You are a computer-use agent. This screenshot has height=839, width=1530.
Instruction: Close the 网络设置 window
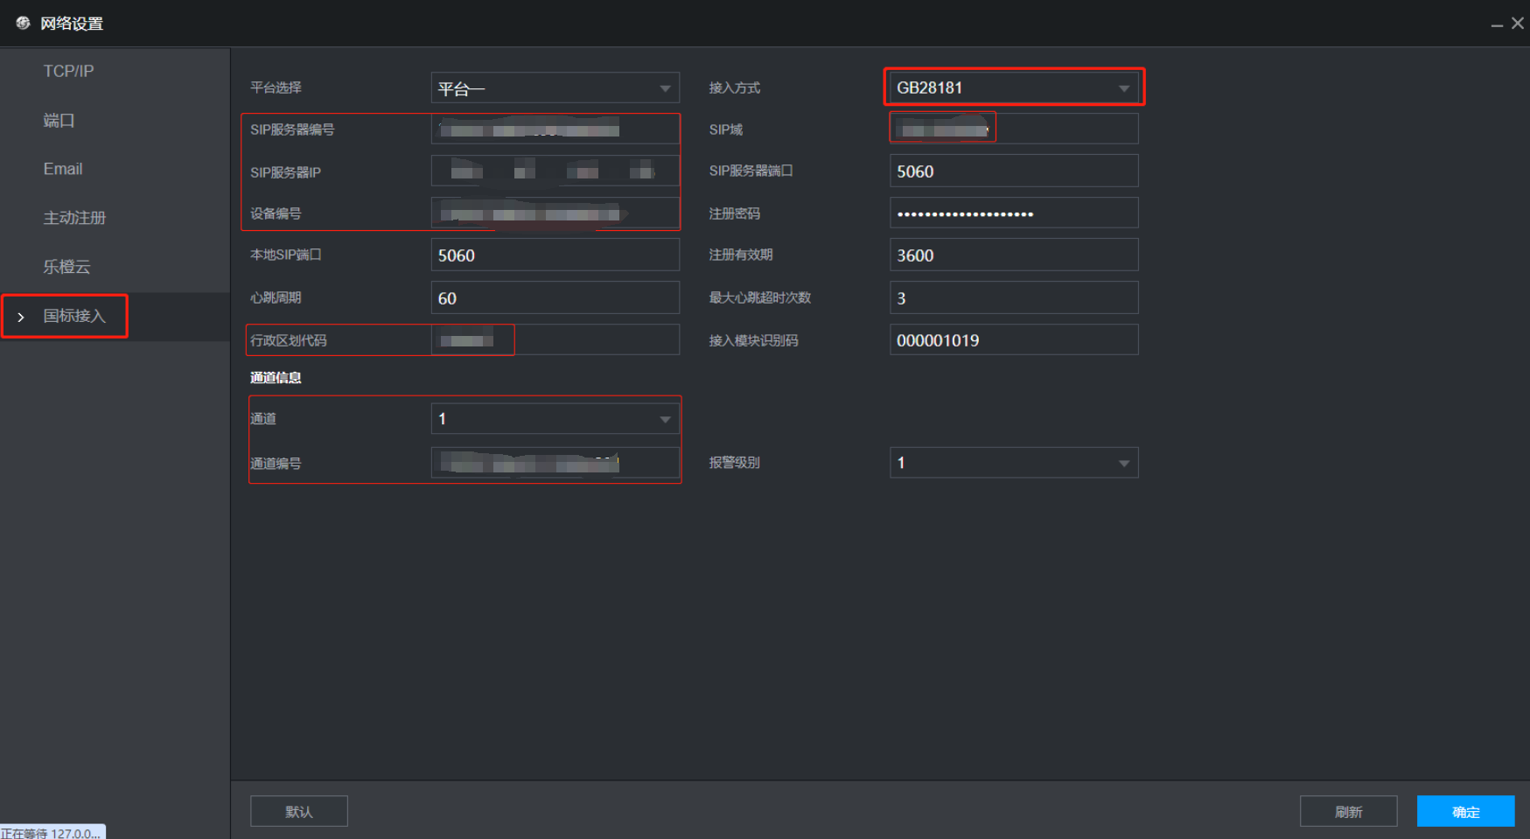pyautogui.click(x=1518, y=24)
